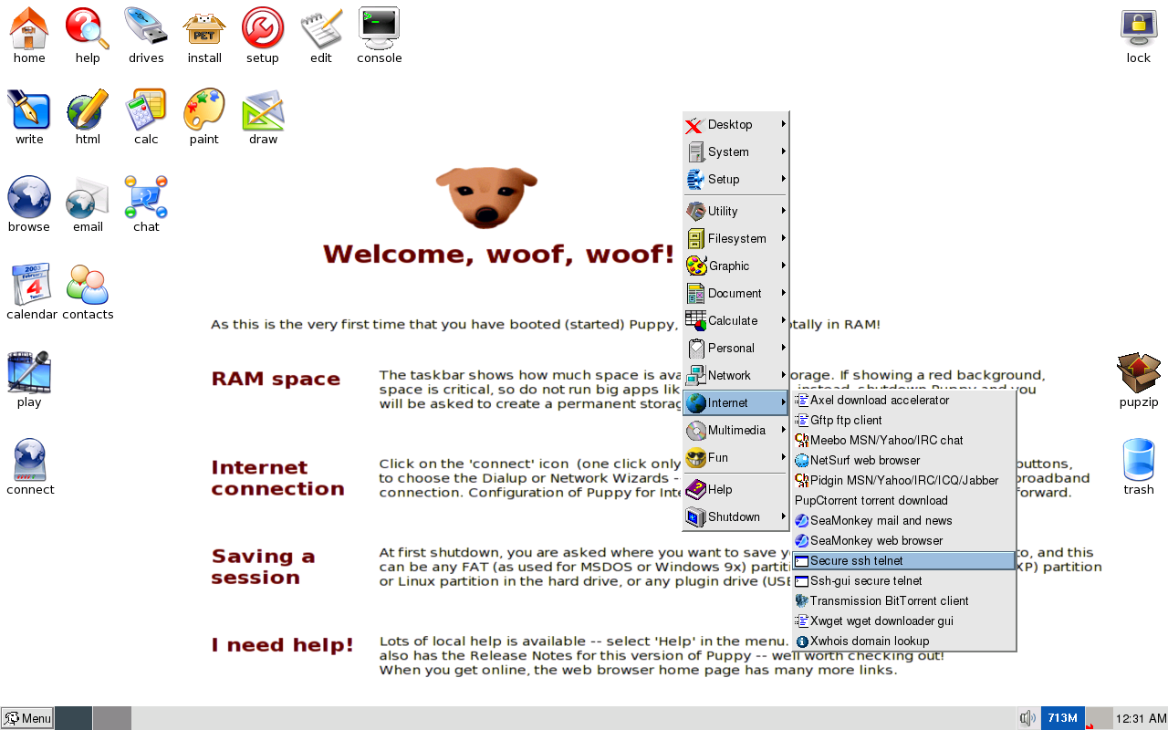Expand the Multimedia submenu
Viewport: 1168px width, 730px height.
coord(735,431)
